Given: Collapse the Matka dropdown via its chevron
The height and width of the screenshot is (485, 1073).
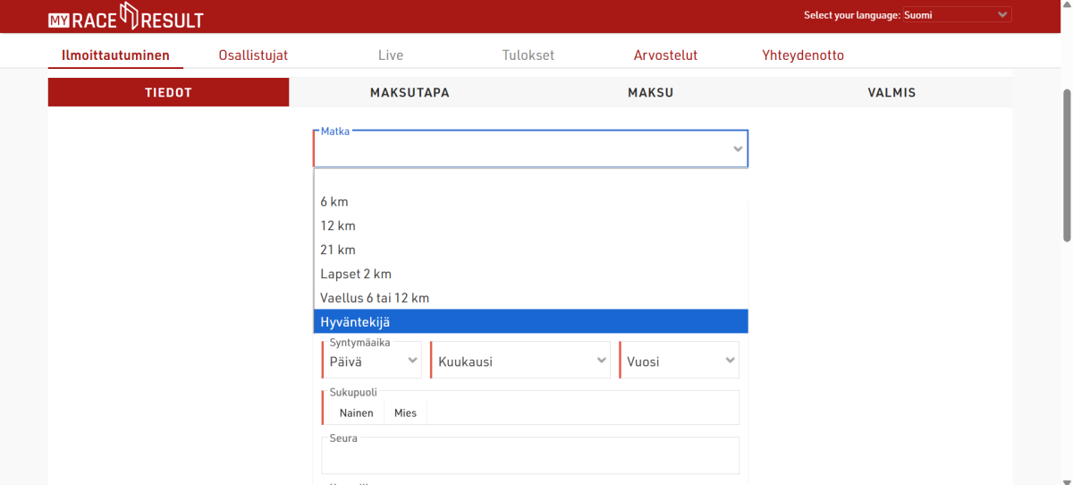Looking at the screenshot, I should 738,149.
